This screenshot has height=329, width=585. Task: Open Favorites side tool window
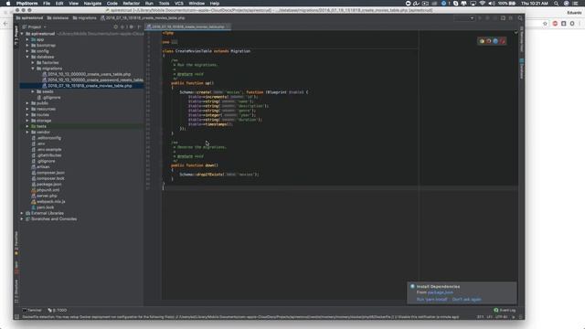click(16, 243)
